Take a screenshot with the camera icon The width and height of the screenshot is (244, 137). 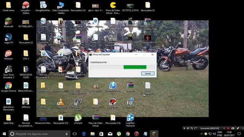coord(233,128)
